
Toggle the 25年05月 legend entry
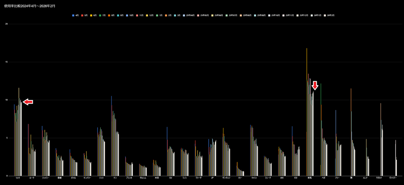(203, 15)
